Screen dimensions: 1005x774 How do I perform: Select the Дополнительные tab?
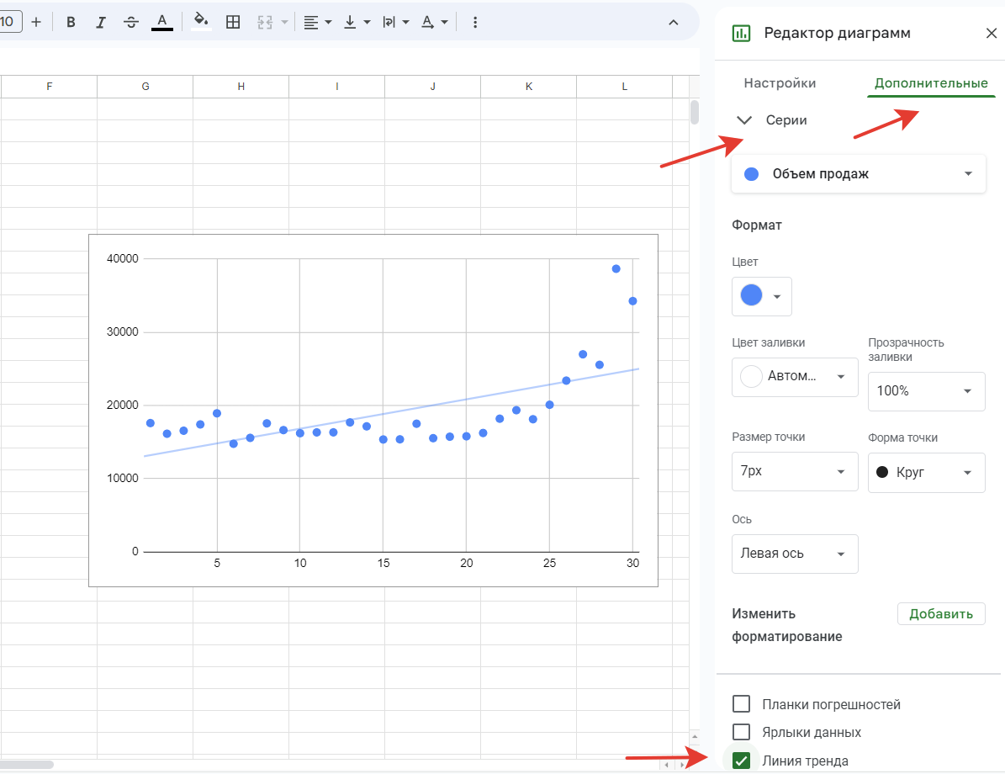(931, 83)
